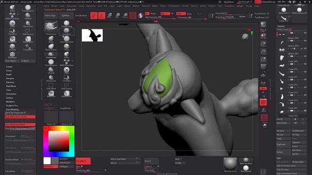Click the AAHalf view icon
Screen dimensions: 312x175
pyautogui.click(x=263, y=59)
